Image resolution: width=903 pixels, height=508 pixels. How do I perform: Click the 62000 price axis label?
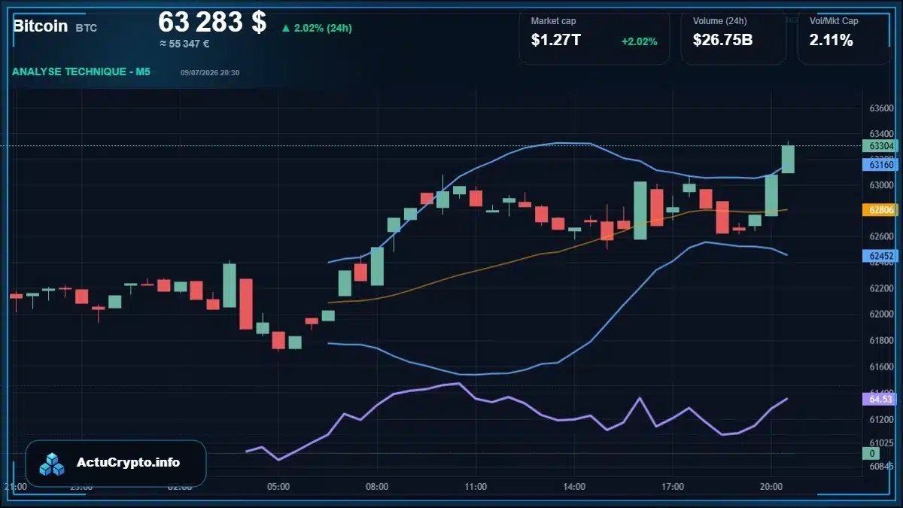coord(881,314)
